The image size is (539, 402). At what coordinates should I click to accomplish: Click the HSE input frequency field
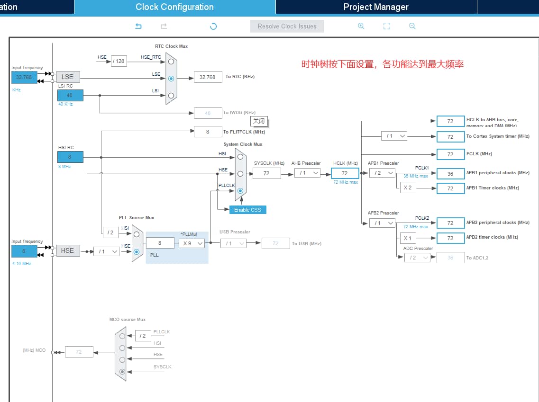tap(24, 251)
